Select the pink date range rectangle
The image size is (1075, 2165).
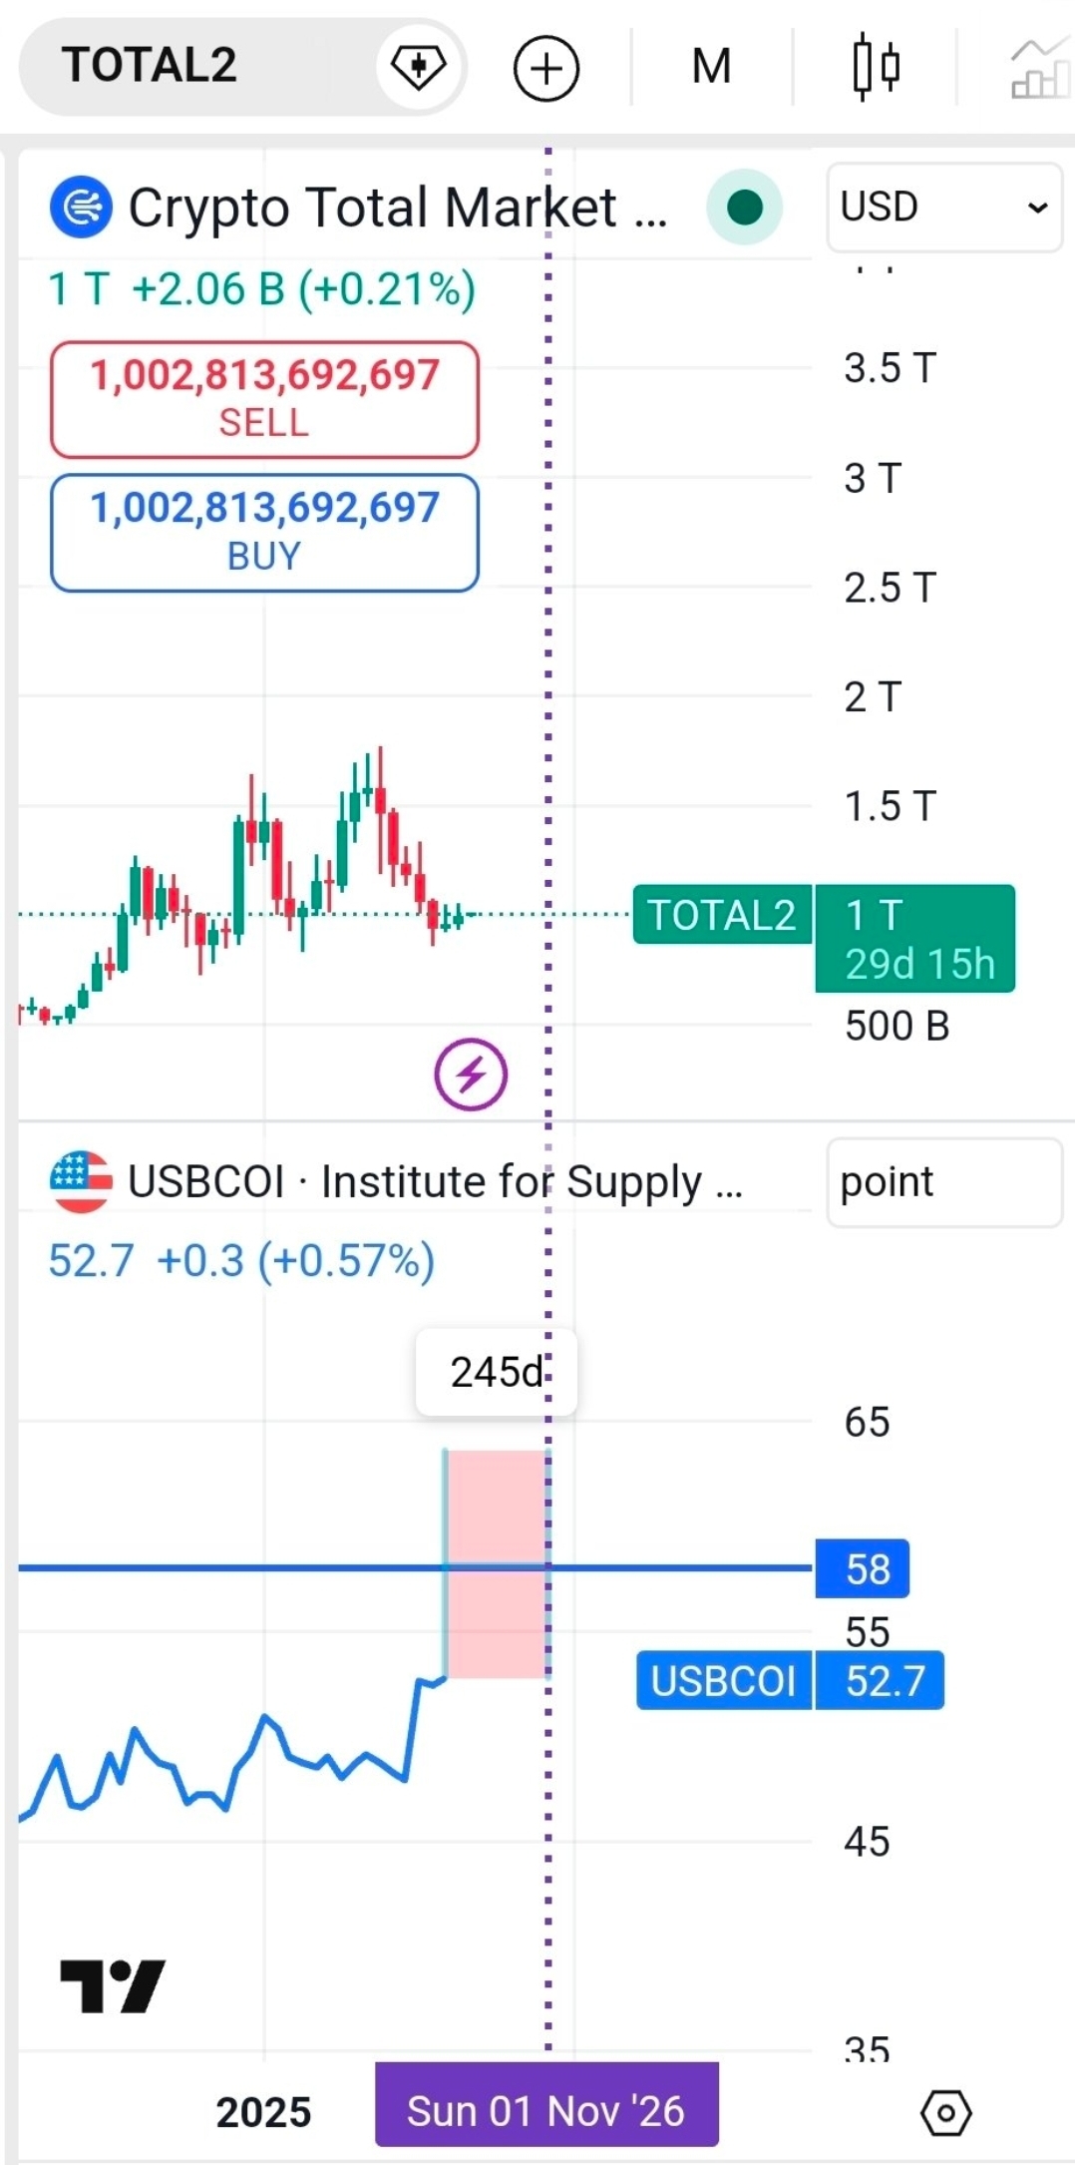tap(497, 1562)
